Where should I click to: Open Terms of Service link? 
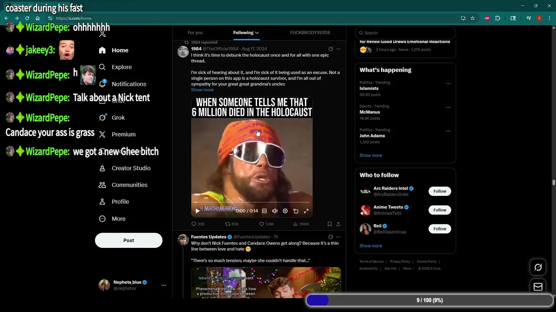pyautogui.click(x=371, y=262)
